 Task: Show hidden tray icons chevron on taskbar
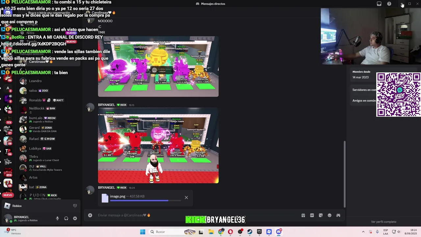tap(363, 232)
